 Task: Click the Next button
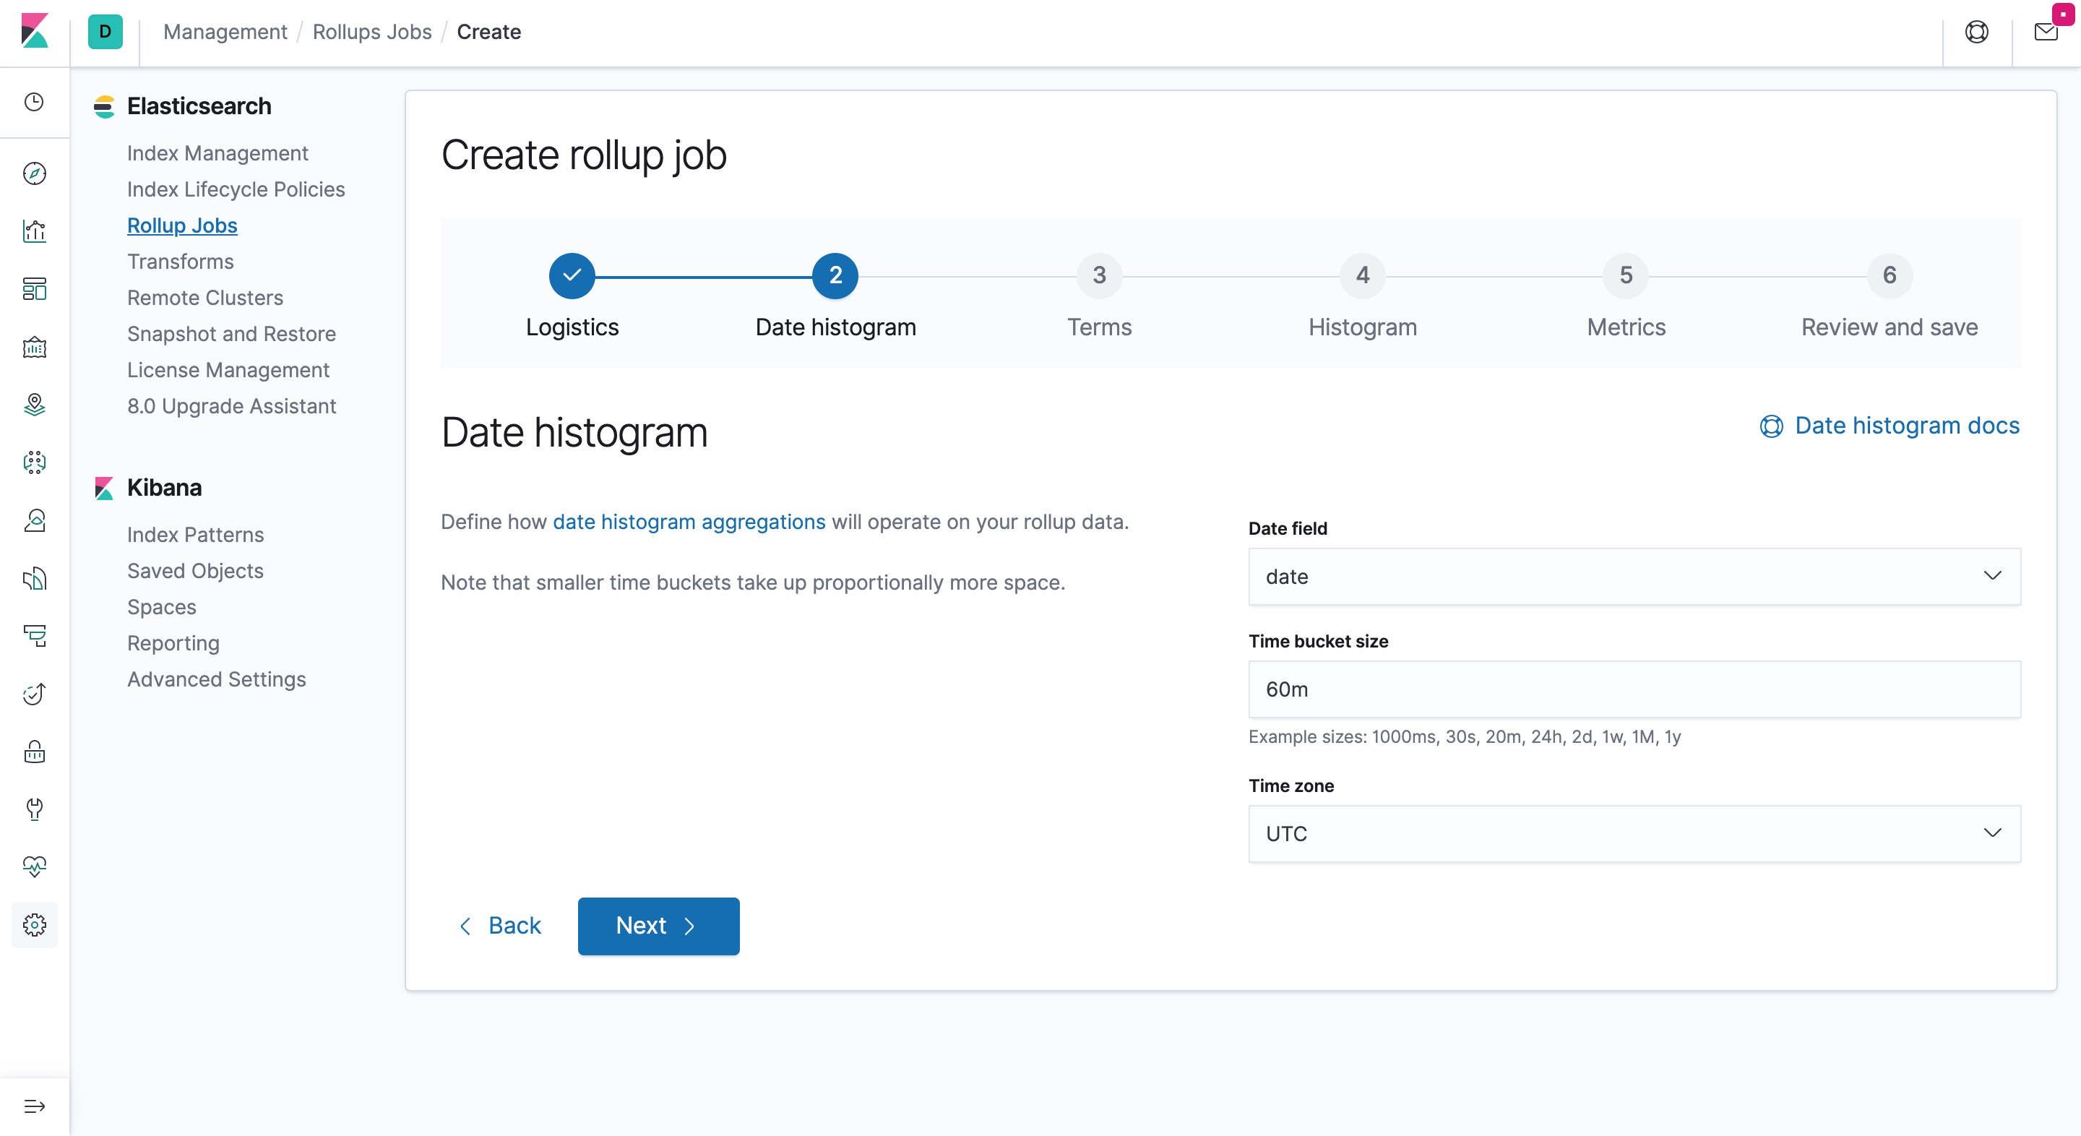658,925
